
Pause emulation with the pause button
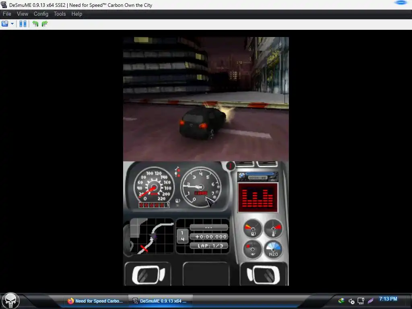point(23,24)
